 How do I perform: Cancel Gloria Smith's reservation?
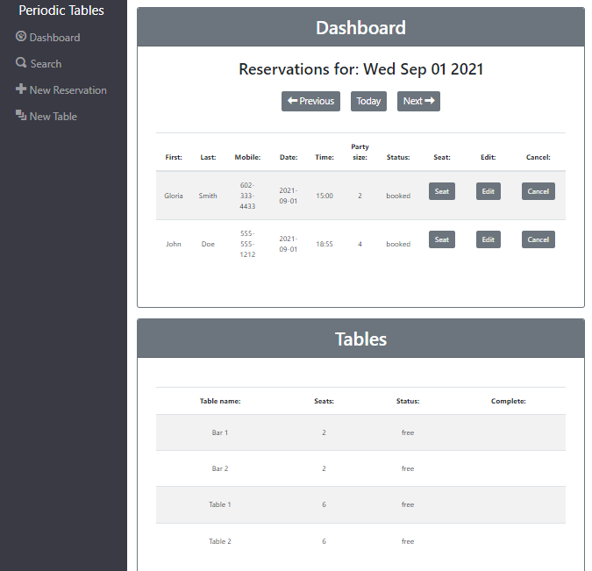click(539, 191)
